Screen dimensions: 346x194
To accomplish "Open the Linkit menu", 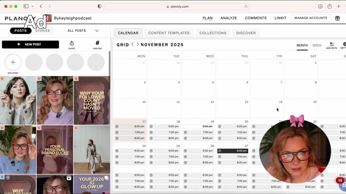I will click(x=280, y=18).
